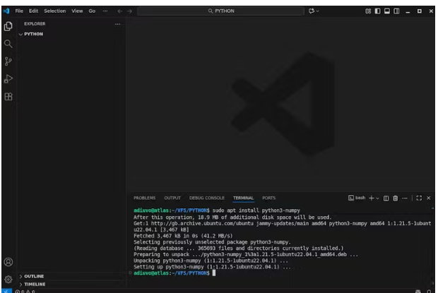Toggle the primary side bar visibility

pyautogui.click(x=378, y=11)
